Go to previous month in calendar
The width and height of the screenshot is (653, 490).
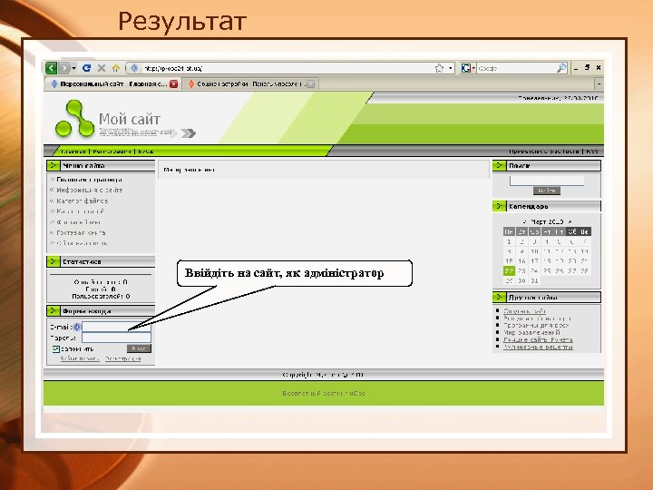coord(525,221)
